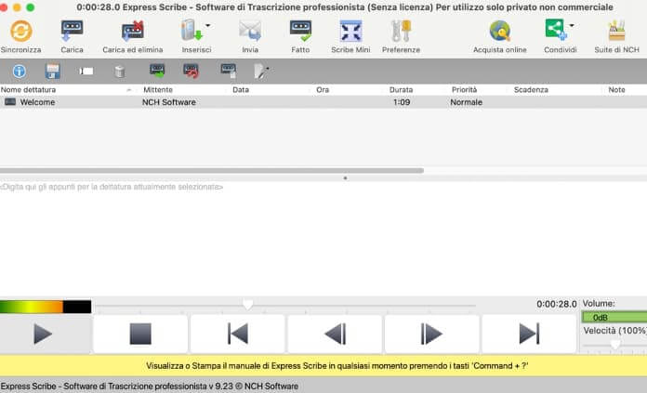Delete dictation using trash can icon

(x=120, y=72)
